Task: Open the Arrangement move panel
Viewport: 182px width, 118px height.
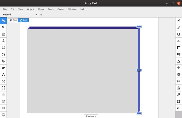Action: tap(179, 68)
